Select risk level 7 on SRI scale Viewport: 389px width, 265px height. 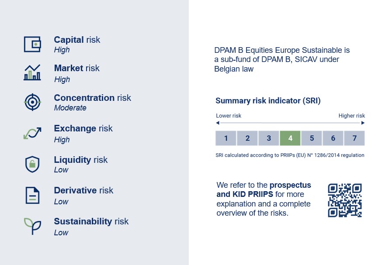(354, 138)
